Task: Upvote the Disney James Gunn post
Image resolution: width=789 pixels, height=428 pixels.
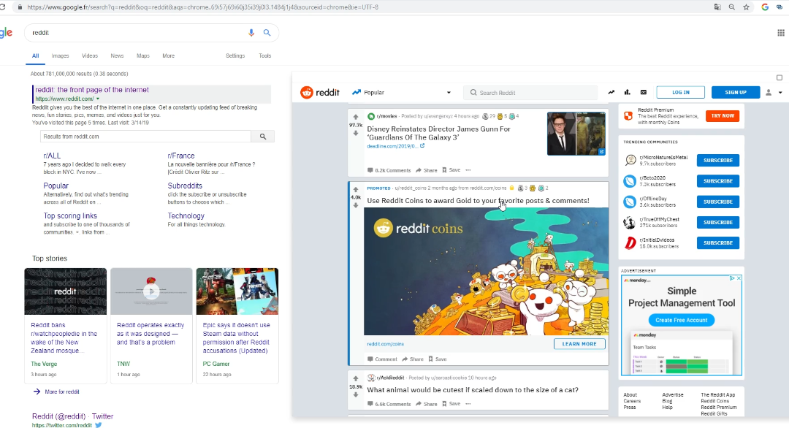Action: [356, 117]
